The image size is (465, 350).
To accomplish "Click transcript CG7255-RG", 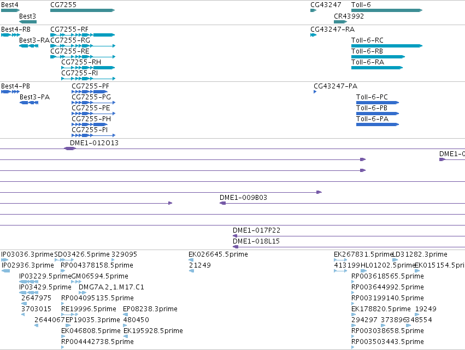I will [83, 46].
